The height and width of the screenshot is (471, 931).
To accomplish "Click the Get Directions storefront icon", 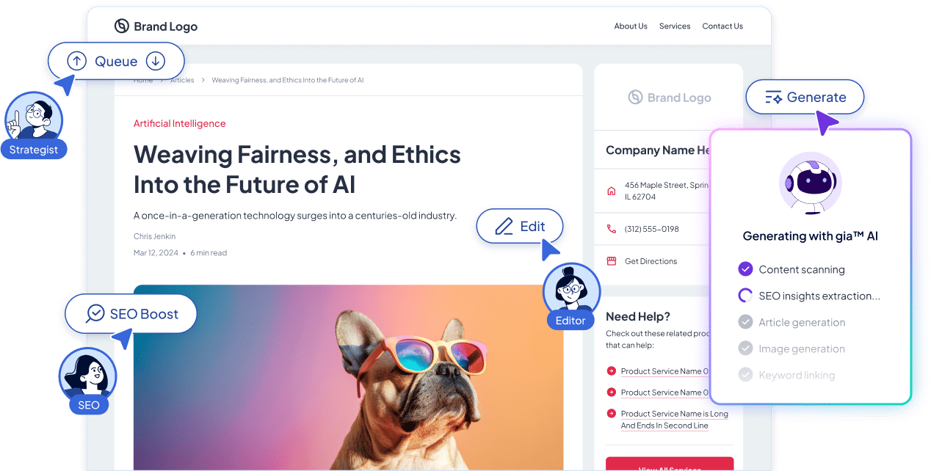I will [x=611, y=261].
